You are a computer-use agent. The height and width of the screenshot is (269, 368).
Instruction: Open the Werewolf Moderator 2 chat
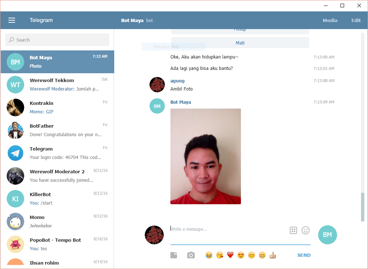pos(57,176)
